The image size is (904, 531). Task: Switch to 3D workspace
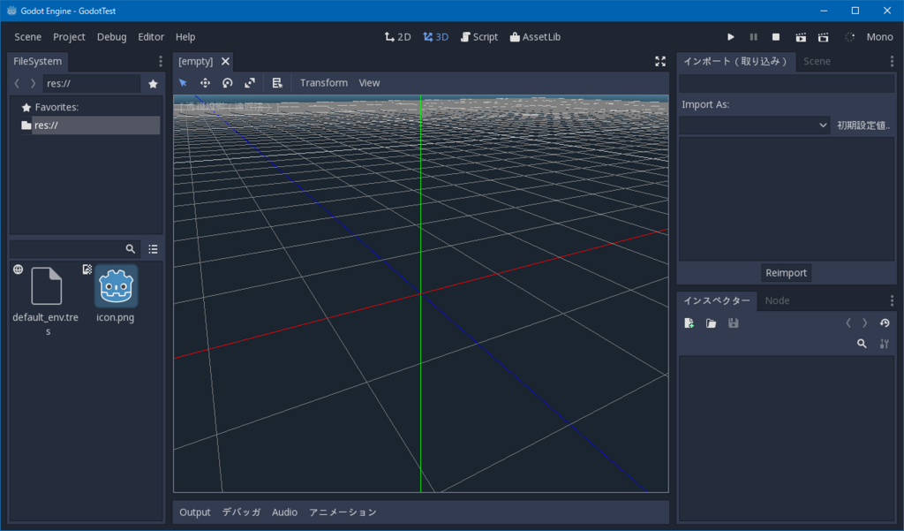(436, 37)
